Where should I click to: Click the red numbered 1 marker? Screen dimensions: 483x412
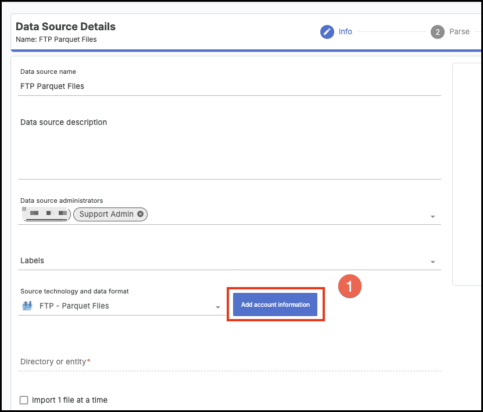pyautogui.click(x=350, y=286)
